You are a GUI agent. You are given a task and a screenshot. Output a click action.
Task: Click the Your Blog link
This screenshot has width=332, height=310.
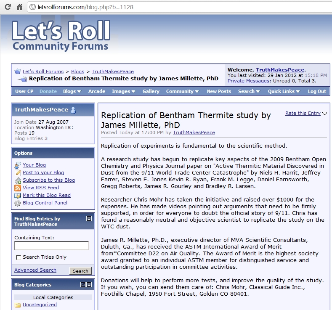34,165
